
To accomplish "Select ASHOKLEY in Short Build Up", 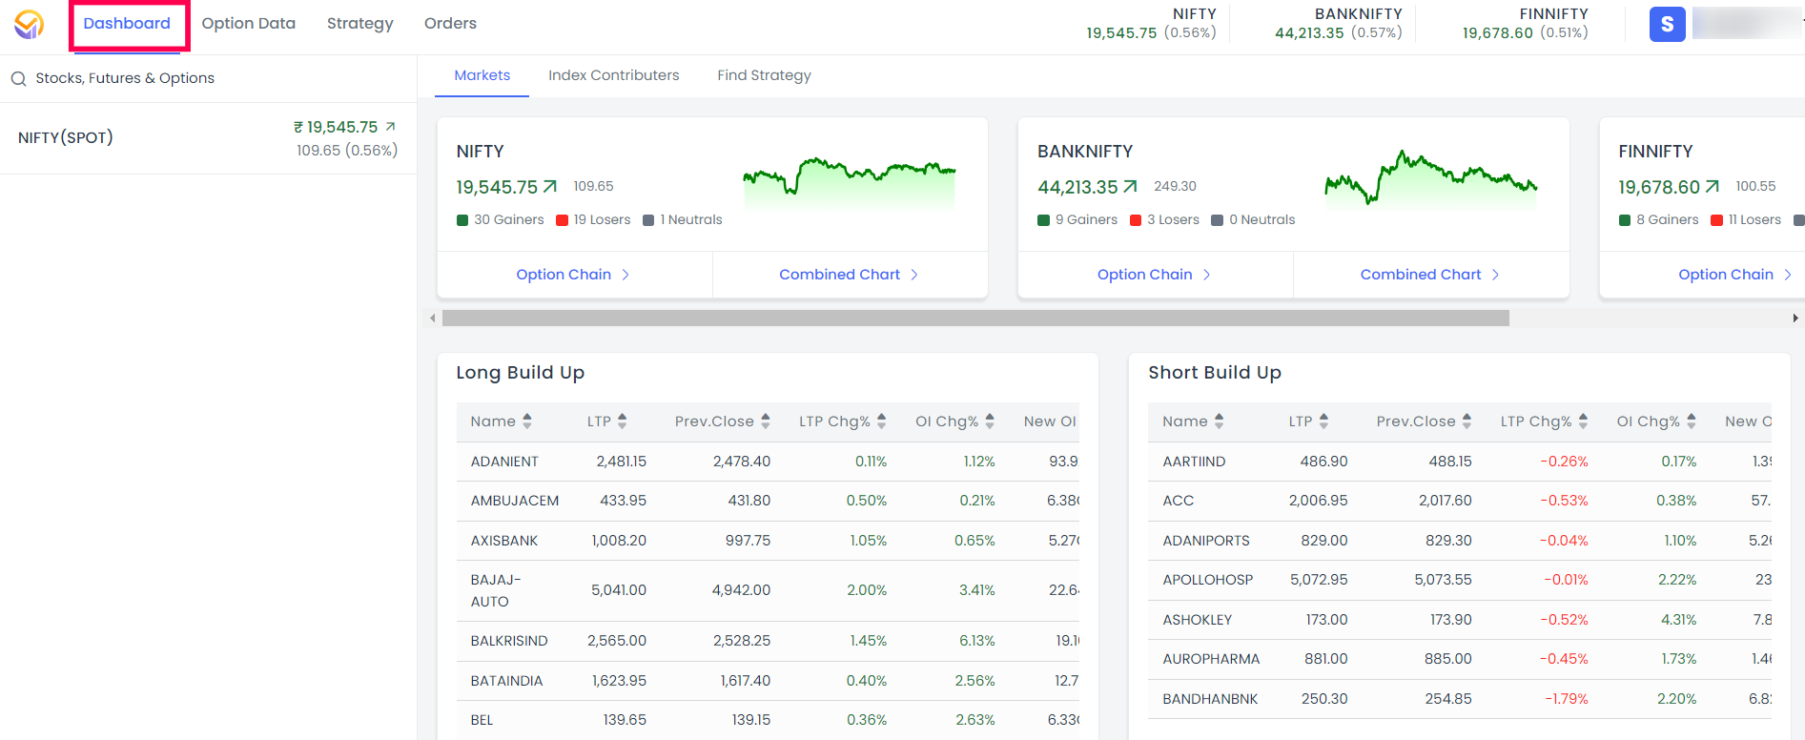I will (x=1460, y=620).
